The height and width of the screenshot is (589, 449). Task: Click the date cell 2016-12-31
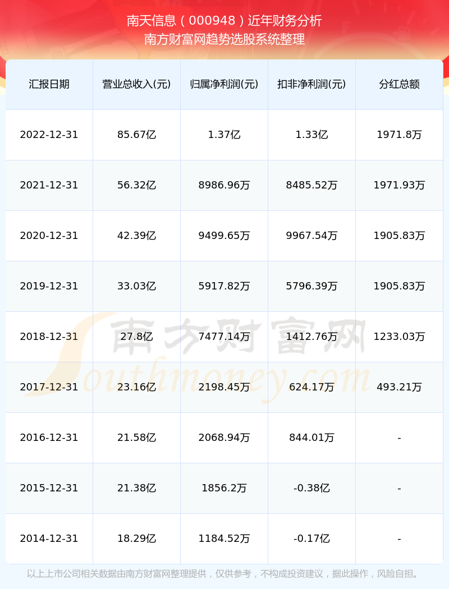click(x=49, y=438)
